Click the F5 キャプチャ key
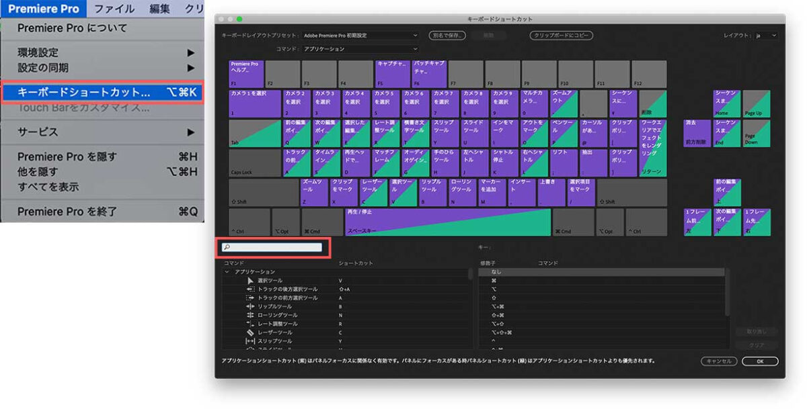Viewport: 807px width, 409px height. tap(393, 74)
